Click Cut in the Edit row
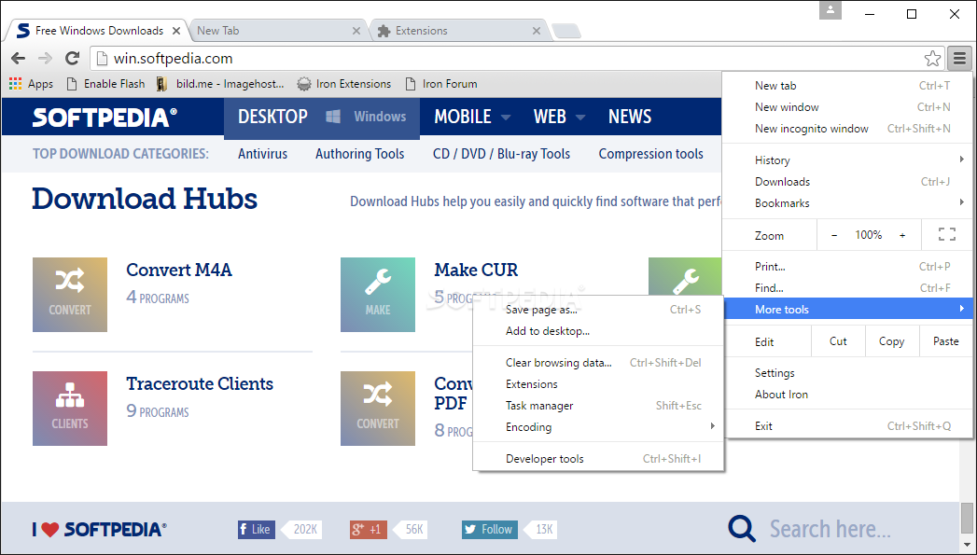Image resolution: width=977 pixels, height=555 pixels. (x=838, y=341)
